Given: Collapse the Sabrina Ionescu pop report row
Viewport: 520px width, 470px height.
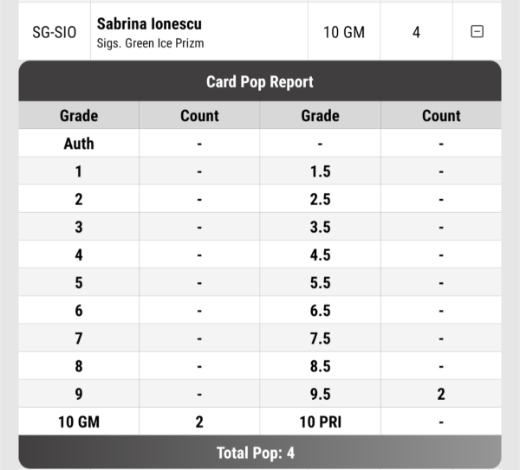Looking at the screenshot, I should [x=477, y=32].
